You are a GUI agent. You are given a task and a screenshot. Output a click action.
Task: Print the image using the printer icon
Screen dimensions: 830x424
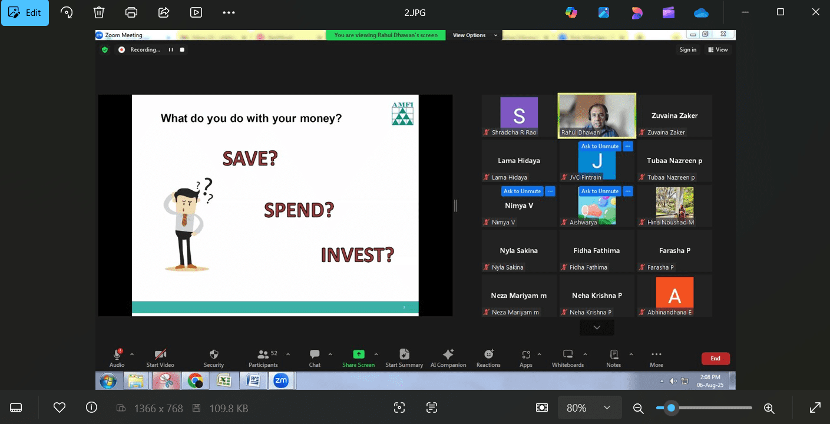pyautogui.click(x=131, y=12)
